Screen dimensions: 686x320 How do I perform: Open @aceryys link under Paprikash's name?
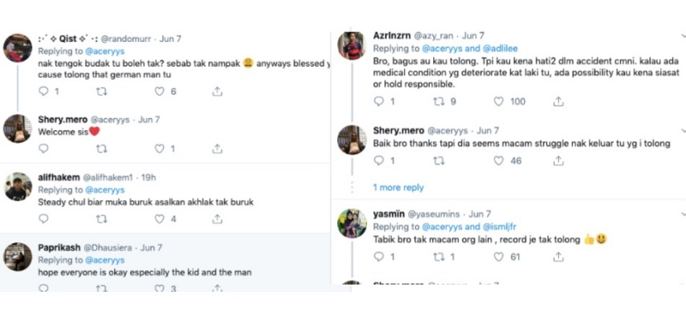click(x=105, y=260)
